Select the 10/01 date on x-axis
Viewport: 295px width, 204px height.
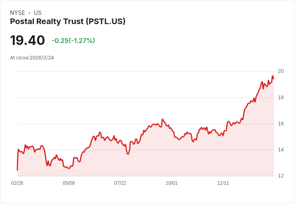[x=172, y=183]
